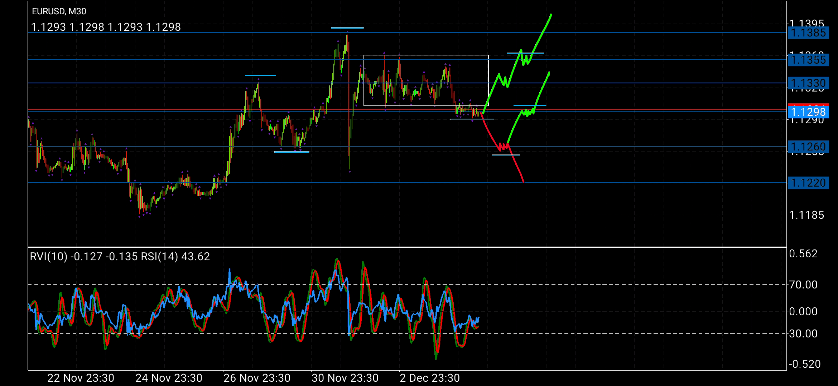Click the 2 Dec 23:30 time marker
Image resolution: width=838 pixels, height=386 pixels.
pyautogui.click(x=429, y=378)
